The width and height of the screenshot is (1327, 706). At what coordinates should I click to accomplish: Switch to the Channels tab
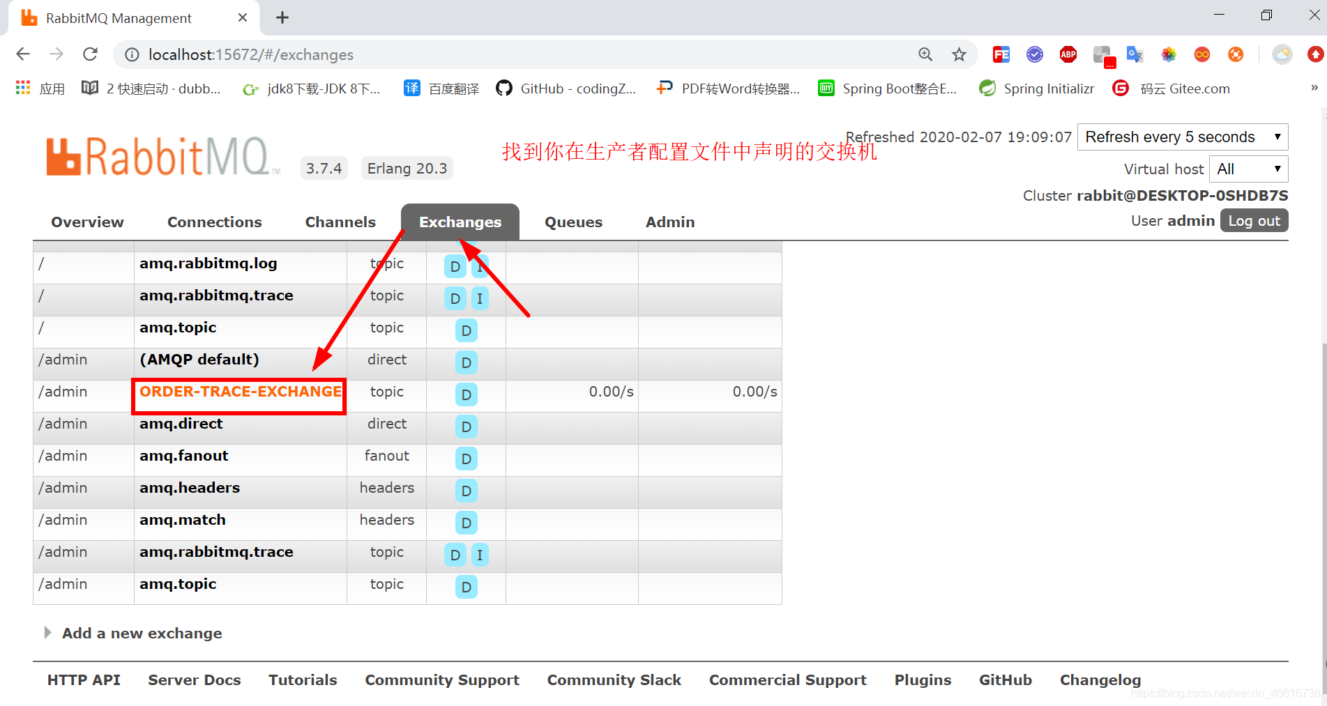click(x=340, y=222)
